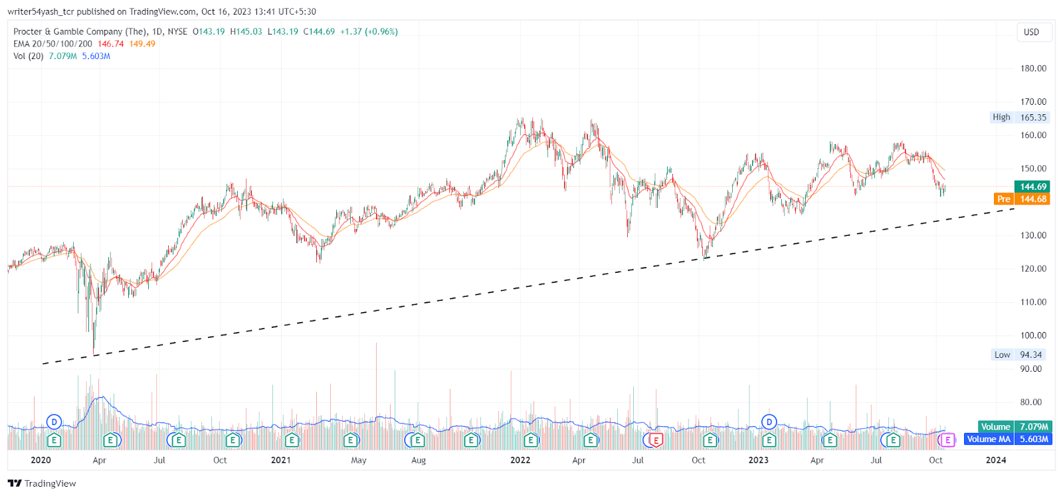
Task: Click the earnings E marker for July 2020
Action: tap(178, 440)
